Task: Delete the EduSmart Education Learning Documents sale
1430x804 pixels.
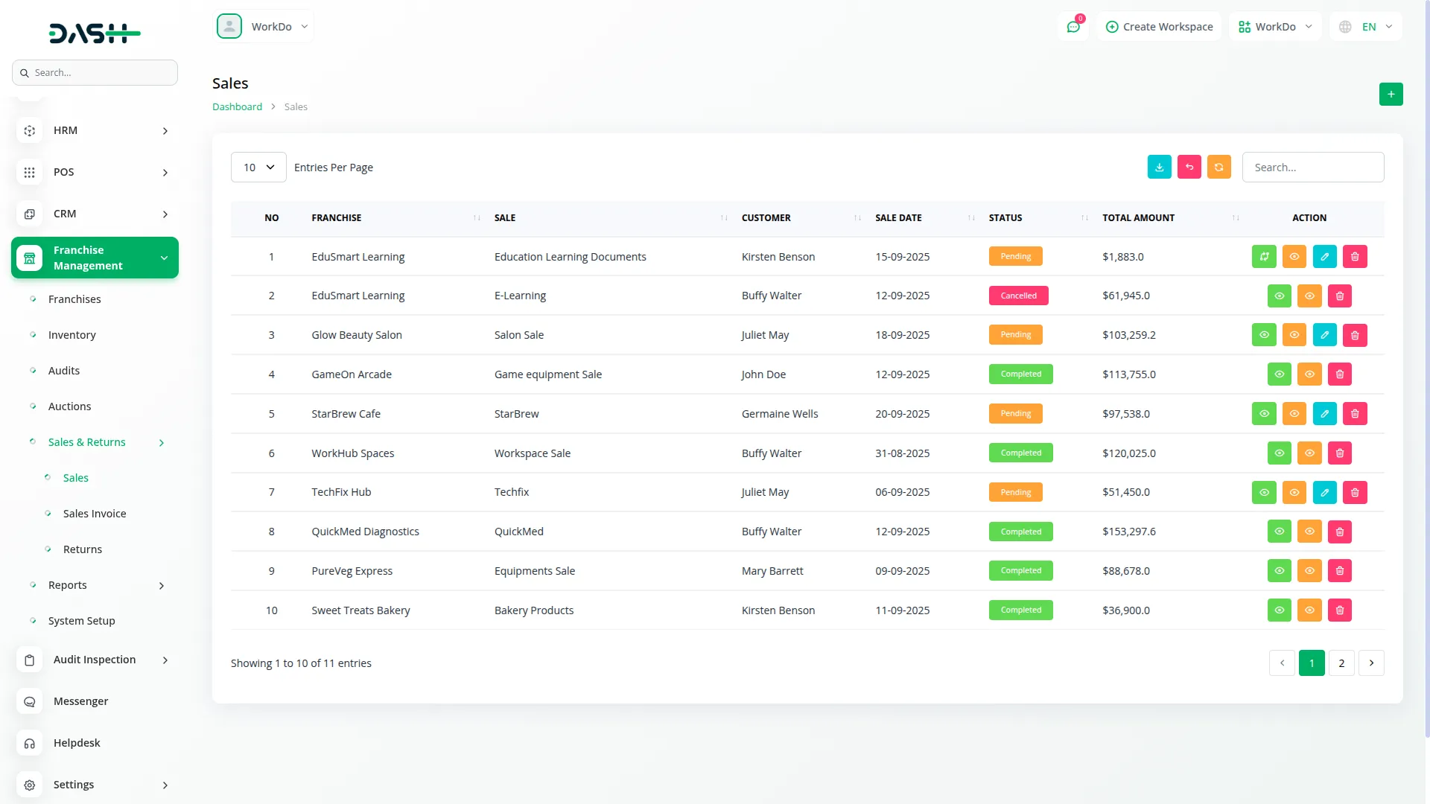Action: click(1355, 257)
